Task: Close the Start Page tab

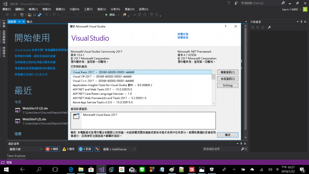Action: (x=23, y=21)
